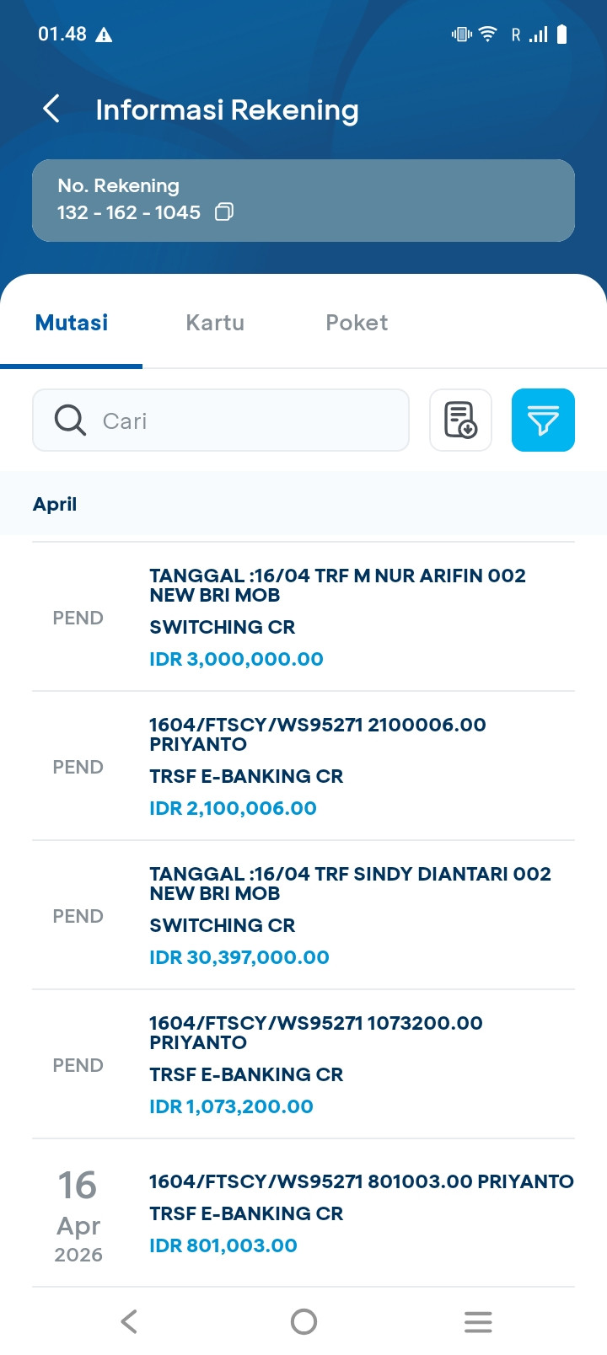The height and width of the screenshot is (1355, 607).
Task: Tap the back arrow beside Informasi Rekening
Action: click(51, 109)
